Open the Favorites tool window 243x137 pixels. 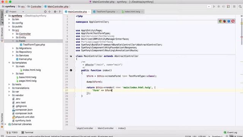pos(2,121)
